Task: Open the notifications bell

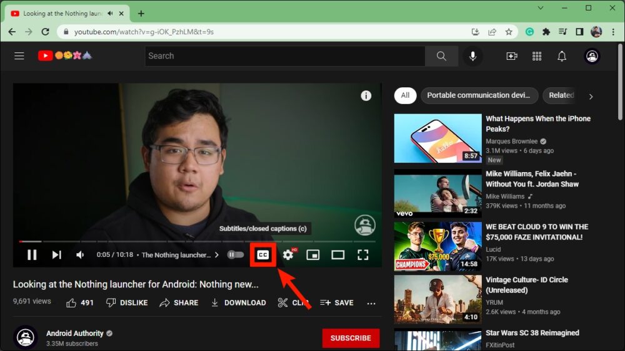Action: (x=562, y=56)
